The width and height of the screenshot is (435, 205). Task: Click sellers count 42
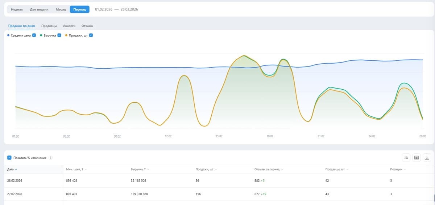327,180
